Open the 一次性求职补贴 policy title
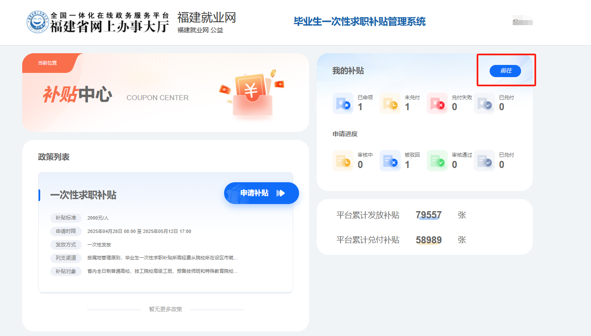Screen dimensions: 591x336 tap(83, 195)
